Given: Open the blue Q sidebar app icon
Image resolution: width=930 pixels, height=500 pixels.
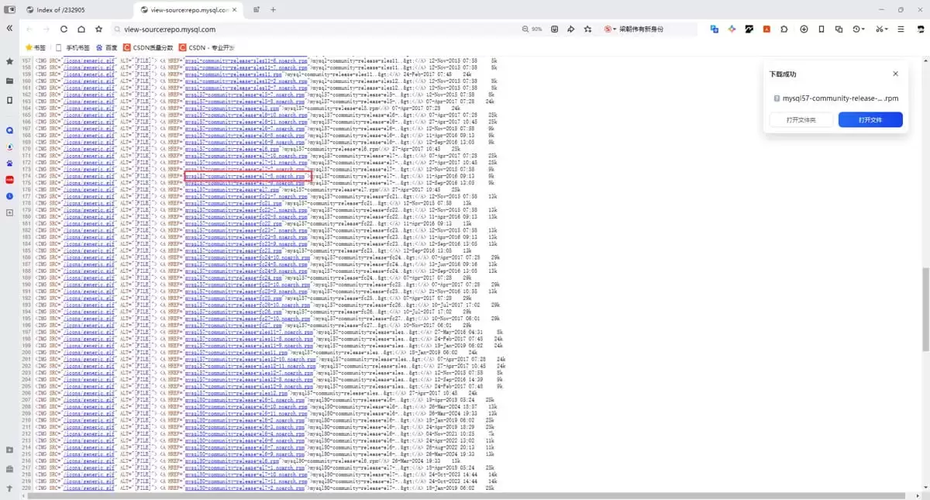Looking at the screenshot, I should [x=9, y=130].
